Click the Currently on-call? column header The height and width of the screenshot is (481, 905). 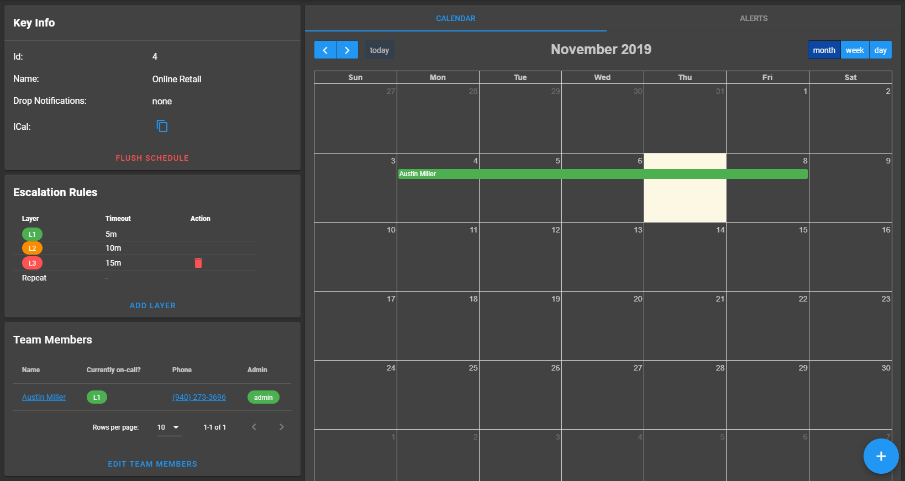[x=113, y=370]
